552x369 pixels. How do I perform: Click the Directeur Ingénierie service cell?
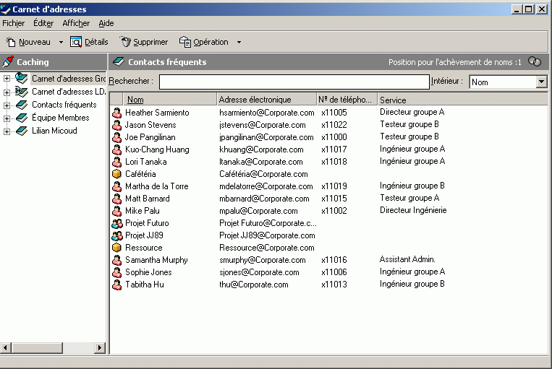[x=413, y=210]
